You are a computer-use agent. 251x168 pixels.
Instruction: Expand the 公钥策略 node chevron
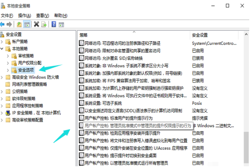(x=2, y=92)
